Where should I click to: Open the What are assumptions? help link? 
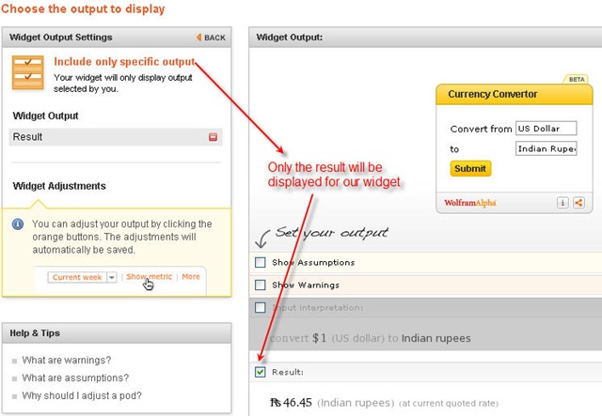[75, 377]
